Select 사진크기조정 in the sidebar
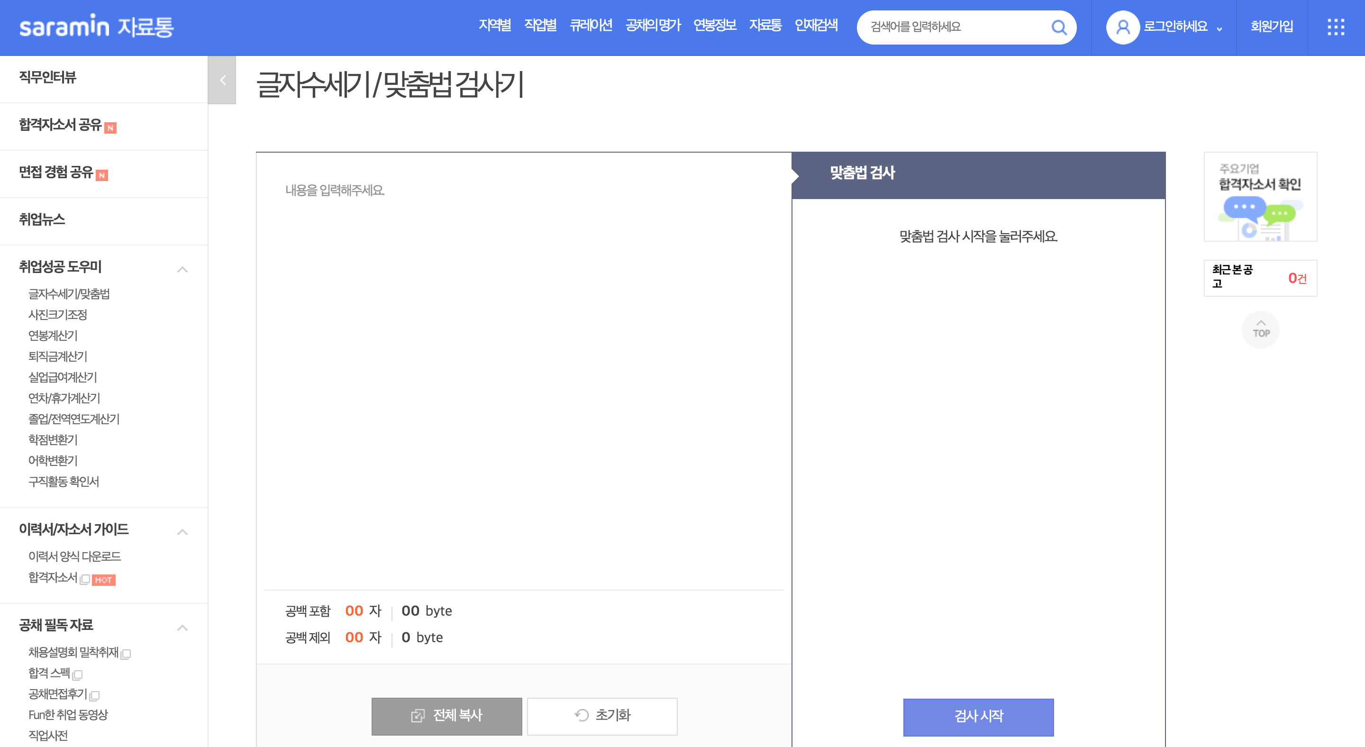This screenshot has width=1365, height=747. click(x=57, y=315)
